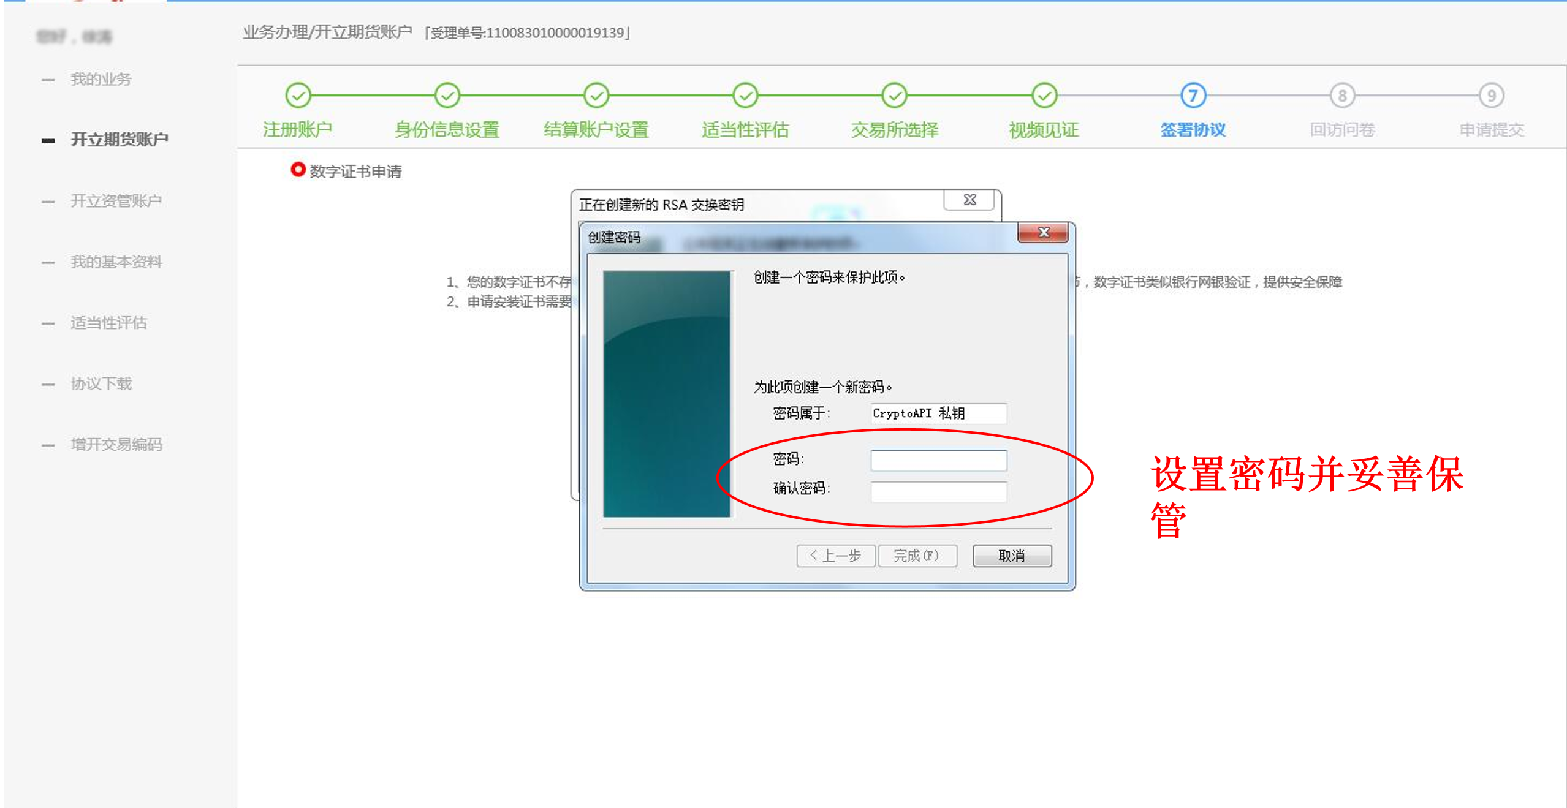The height and width of the screenshot is (808, 1567).
Task: Select the 数字证书申请 radio button
Action: tap(298, 170)
